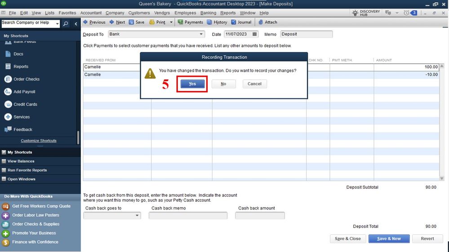
Task: Open transaction History
Action: (x=217, y=22)
